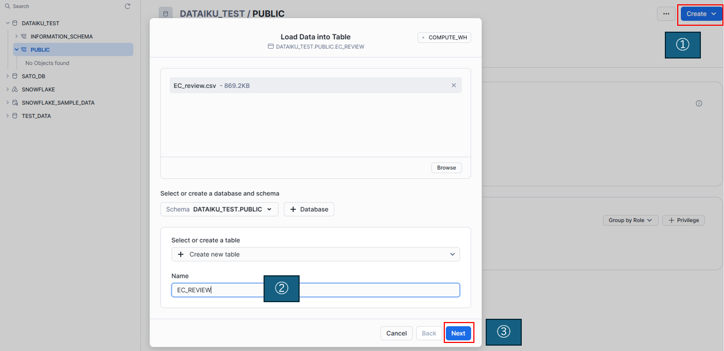The image size is (724, 351).
Task: Click the + Database button
Action: coord(309,209)
